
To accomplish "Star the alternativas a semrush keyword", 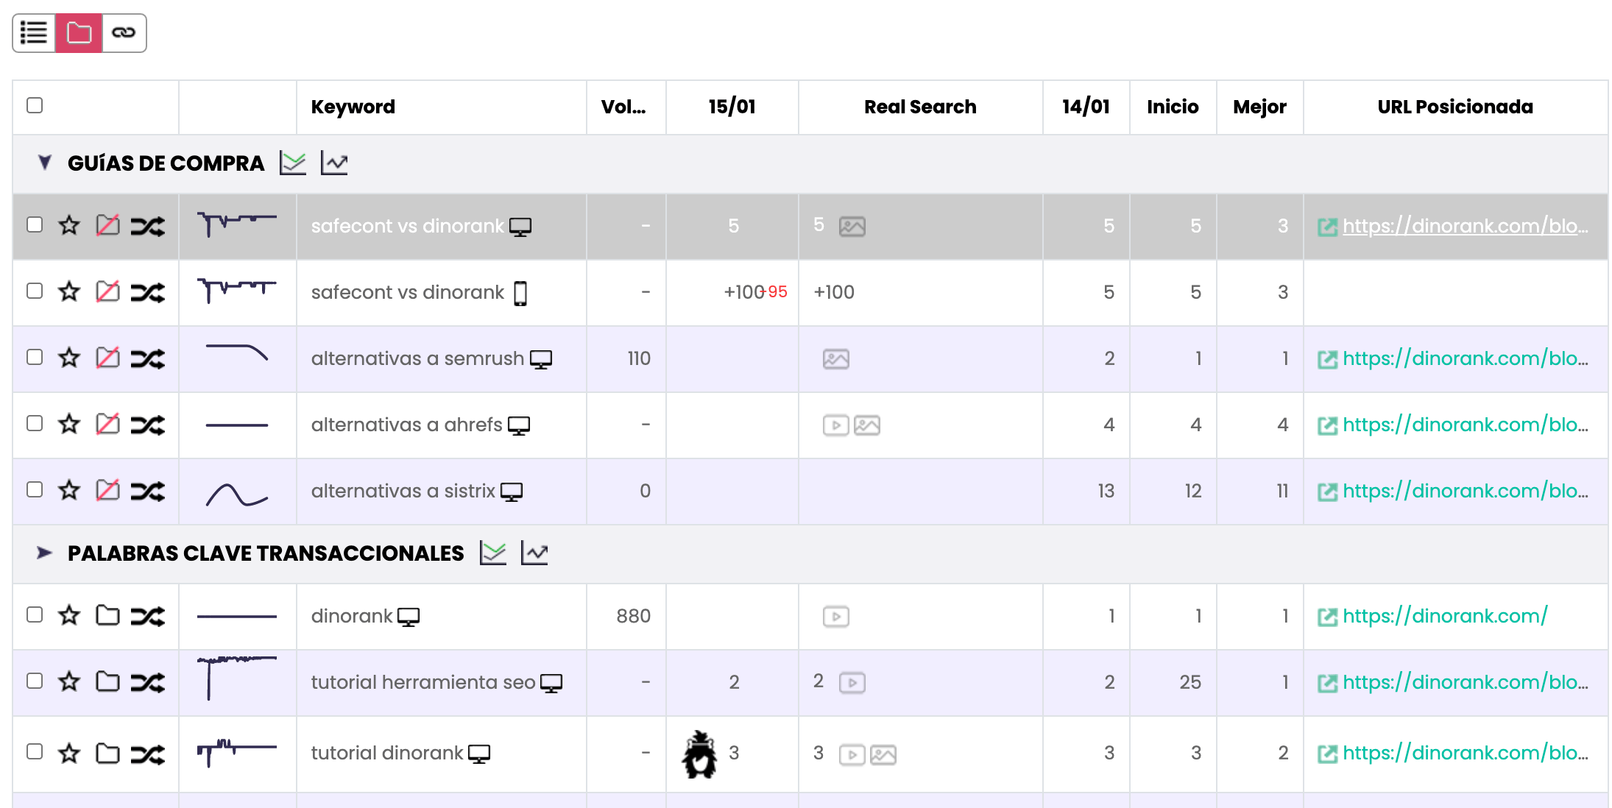I will 69,358.
